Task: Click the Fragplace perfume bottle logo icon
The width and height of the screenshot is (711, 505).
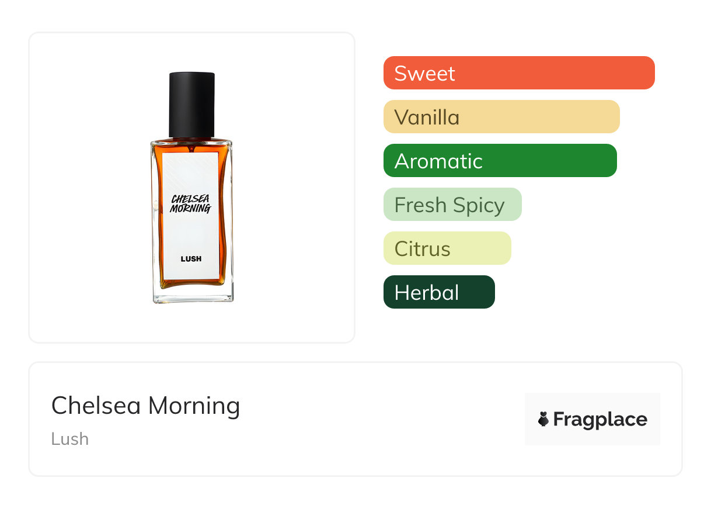Action: click(543, 419)
